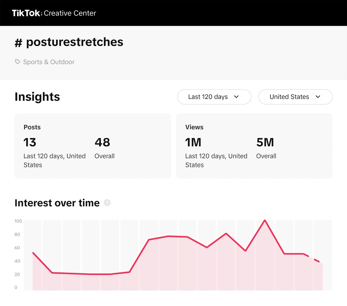
Task: Click the 80 label on the y-axis
Action: [17, 234]
